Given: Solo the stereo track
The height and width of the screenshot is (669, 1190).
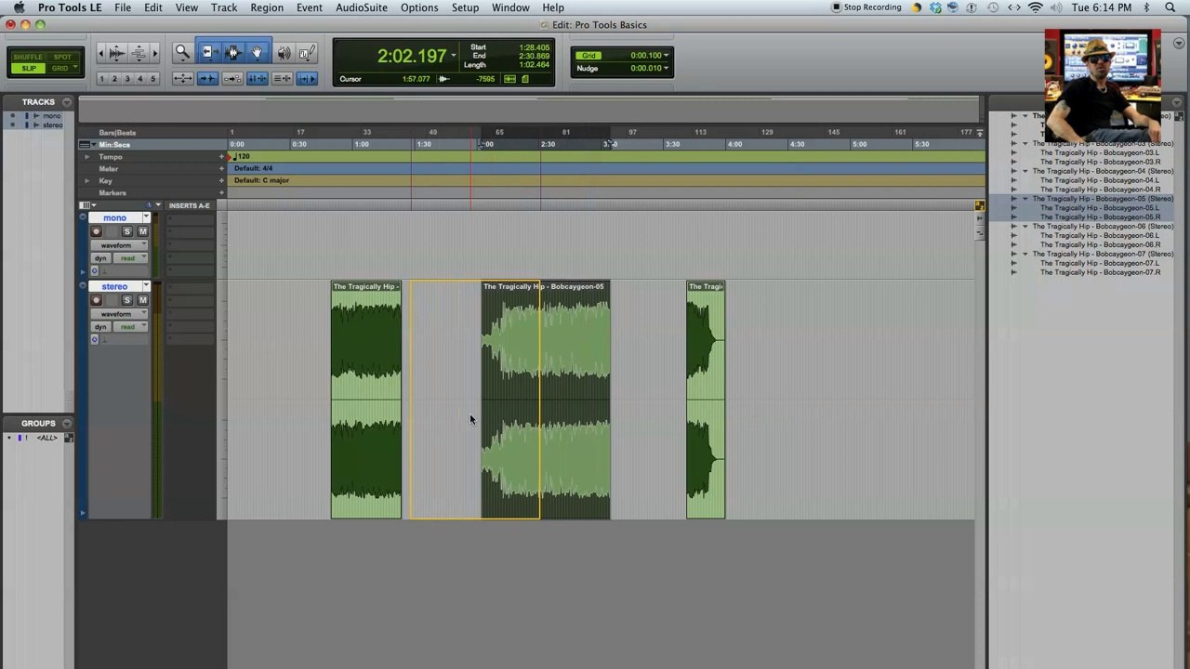Looking at the screenshot, I should click(127, 300).
